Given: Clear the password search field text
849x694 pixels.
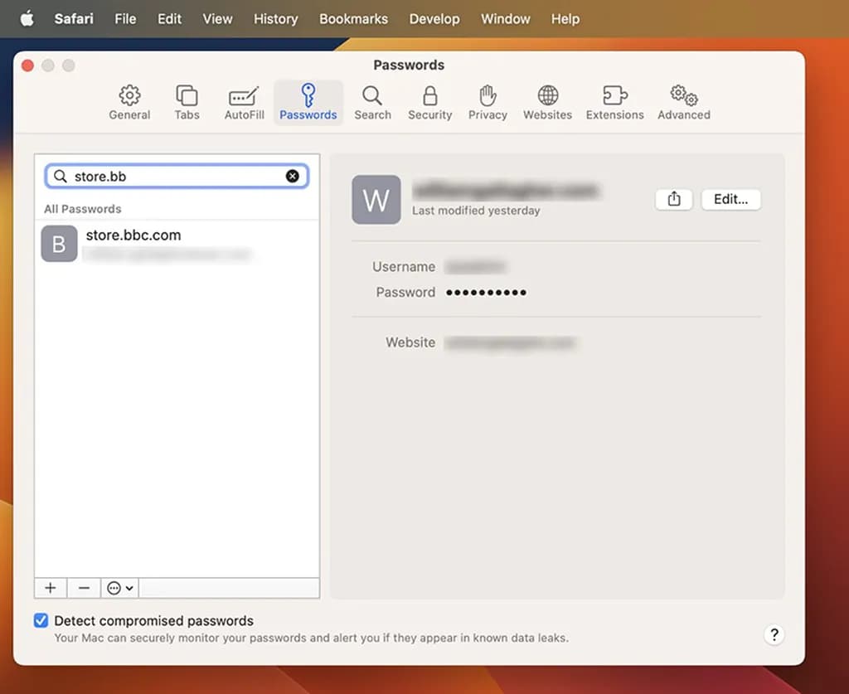Looking at the screenshot, I should (293, 176).
